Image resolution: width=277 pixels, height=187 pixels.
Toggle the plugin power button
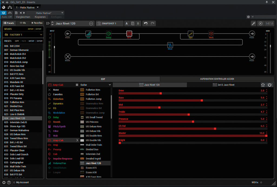(4, 13)
